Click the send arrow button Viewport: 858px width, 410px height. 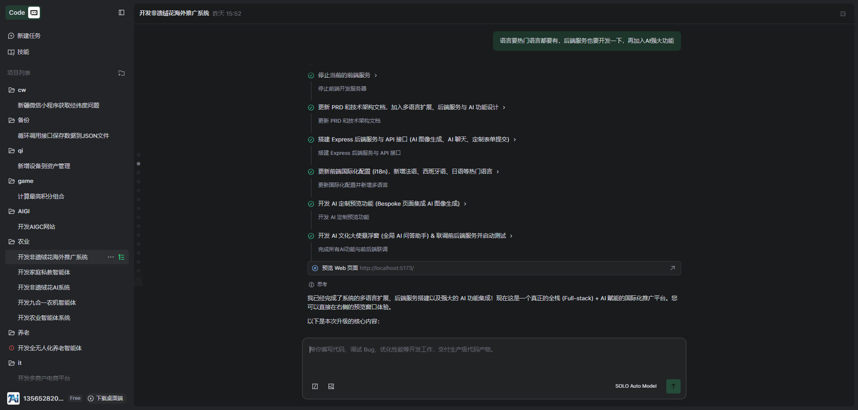coord(673,386)
